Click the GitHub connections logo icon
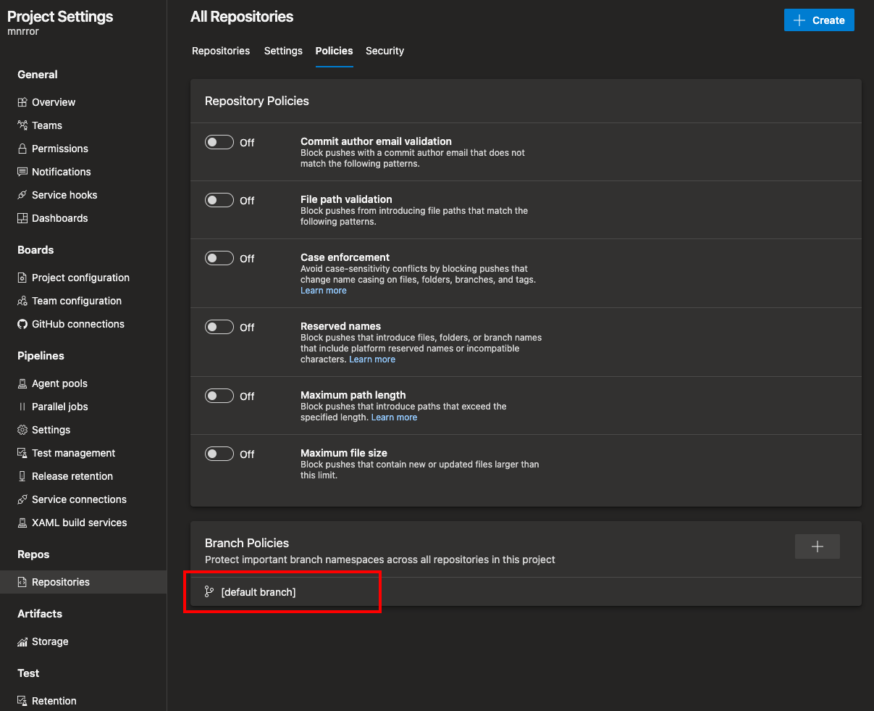 22,324
